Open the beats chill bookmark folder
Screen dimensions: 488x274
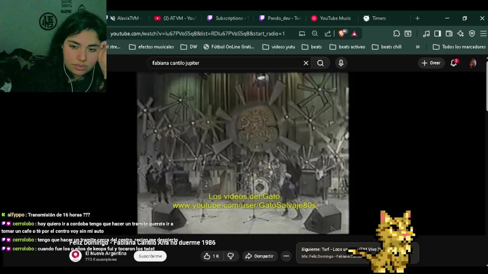click(x=387, y=47)
